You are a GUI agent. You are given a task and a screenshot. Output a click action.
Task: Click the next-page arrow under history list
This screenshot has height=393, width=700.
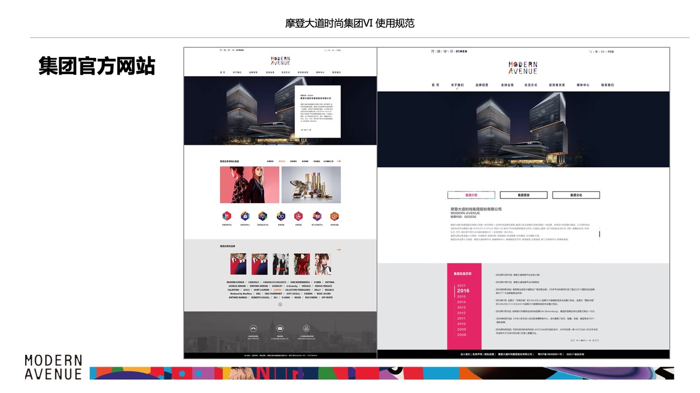(589, 340)
